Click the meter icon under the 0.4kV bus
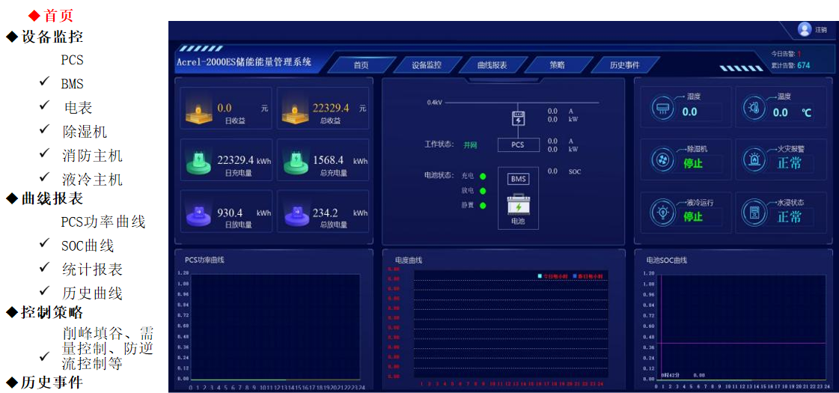 tap(517, 118)
